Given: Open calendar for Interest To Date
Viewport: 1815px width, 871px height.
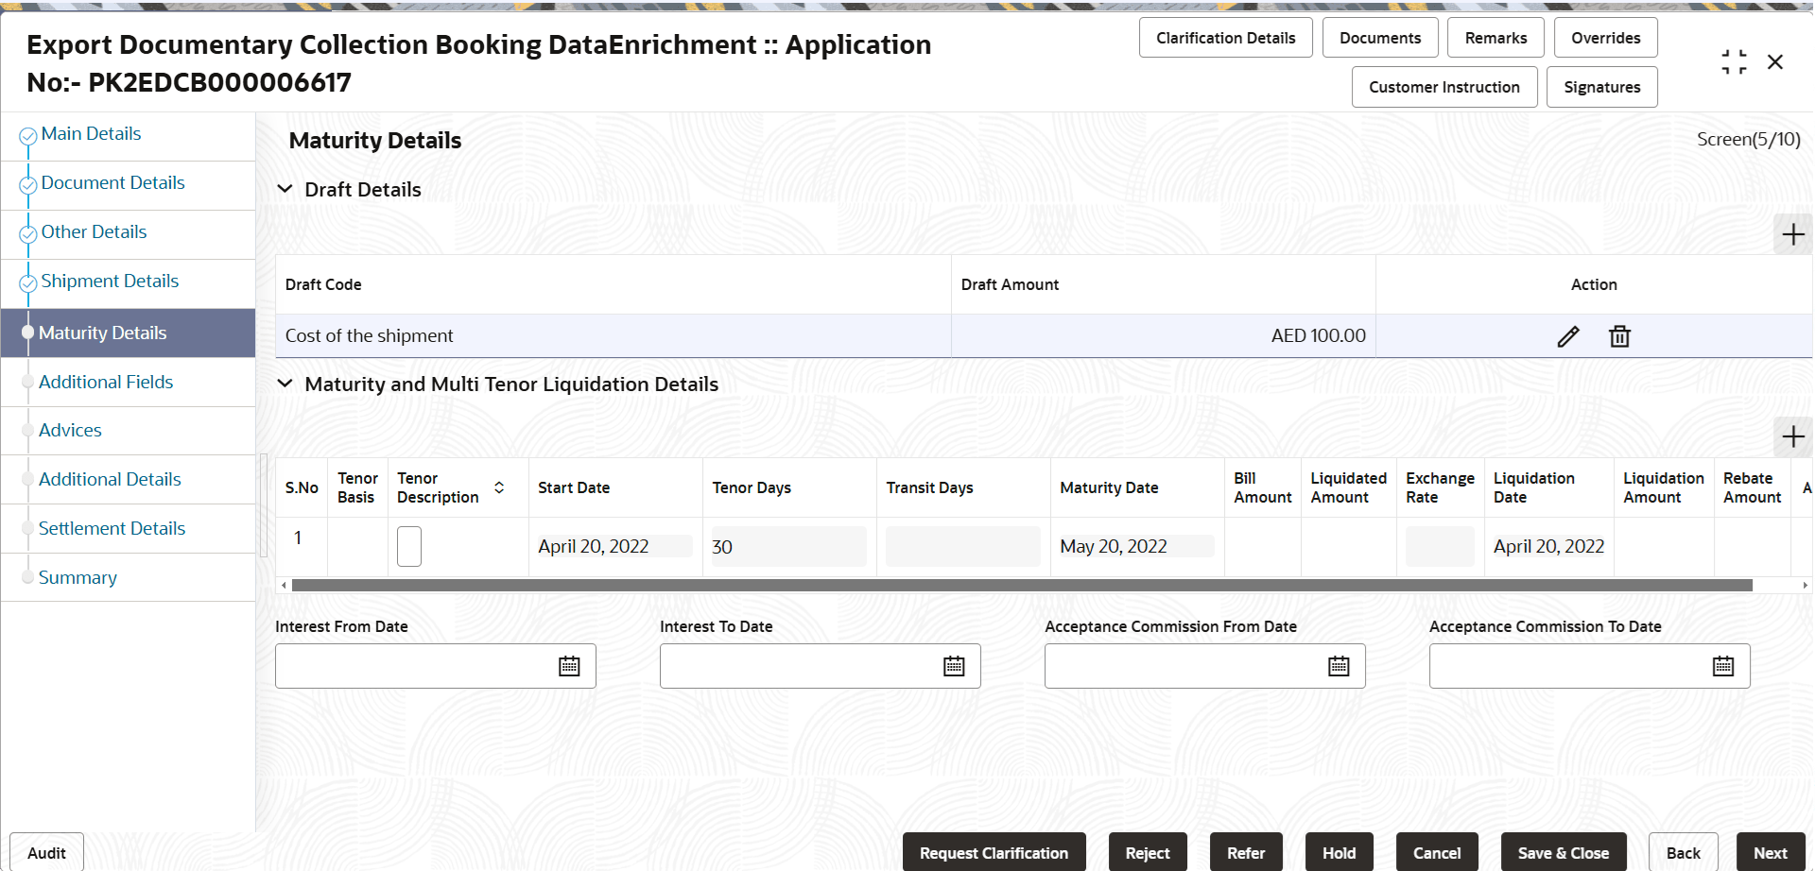Looking at the screenshot, I should point(954,666).
